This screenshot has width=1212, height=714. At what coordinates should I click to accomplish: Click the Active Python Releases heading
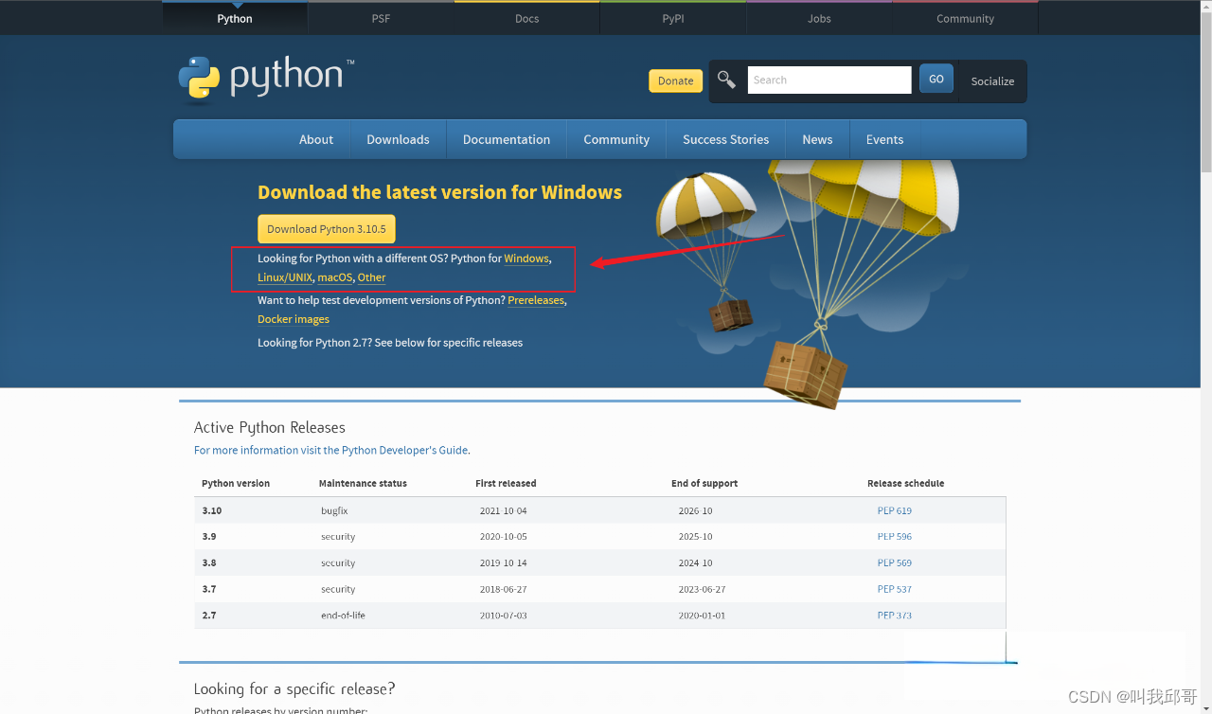click(x=270, y=427)
